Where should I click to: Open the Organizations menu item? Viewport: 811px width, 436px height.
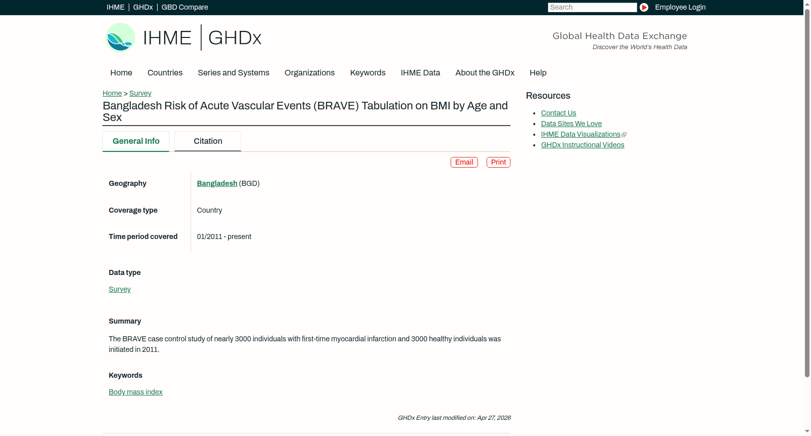point(310,73)
